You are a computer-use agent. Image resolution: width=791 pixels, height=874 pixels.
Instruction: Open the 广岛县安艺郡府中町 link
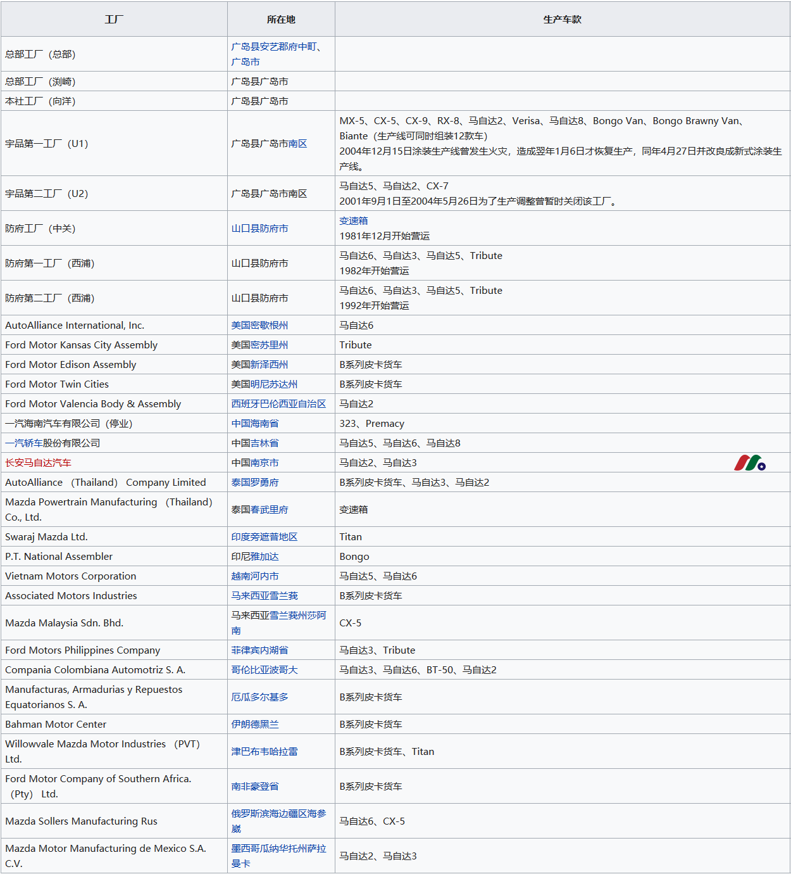[x=274, y=46]
